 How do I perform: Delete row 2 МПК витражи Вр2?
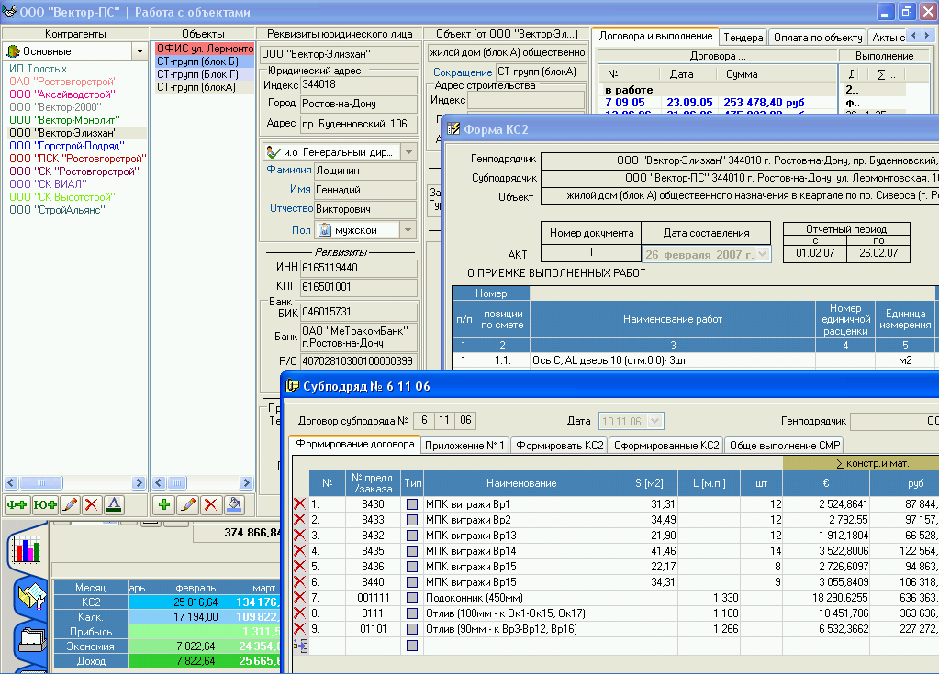299,520
